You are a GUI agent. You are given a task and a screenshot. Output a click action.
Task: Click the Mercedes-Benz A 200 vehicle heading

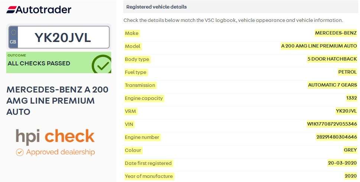pos(58,100)
